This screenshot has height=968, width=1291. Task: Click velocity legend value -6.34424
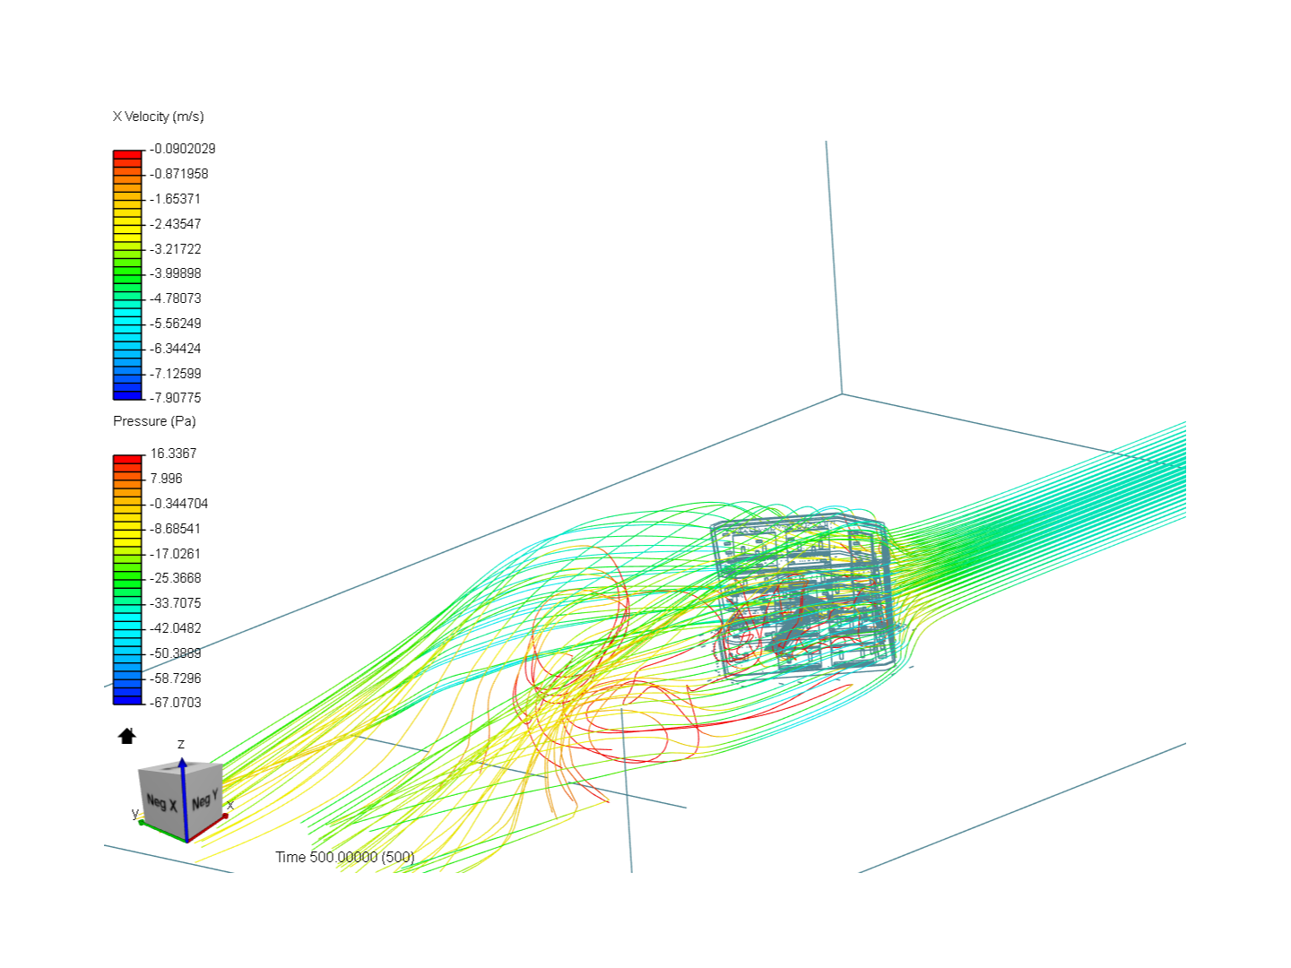point(176,349)
